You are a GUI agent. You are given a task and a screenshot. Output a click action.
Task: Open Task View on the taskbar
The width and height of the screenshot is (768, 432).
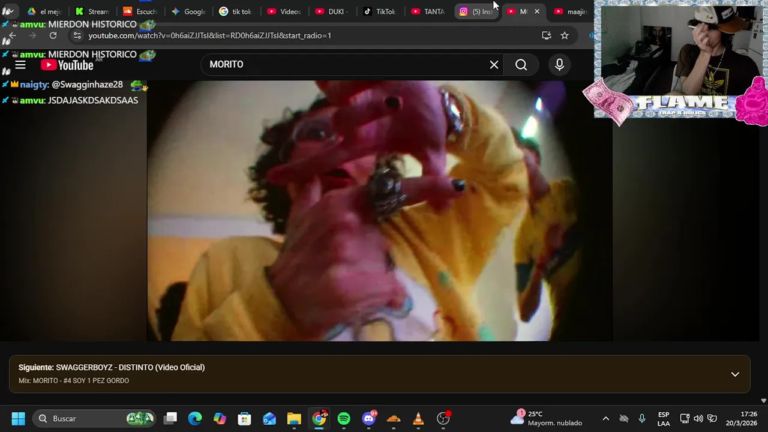pyautogui.click(x=170, y=418)
